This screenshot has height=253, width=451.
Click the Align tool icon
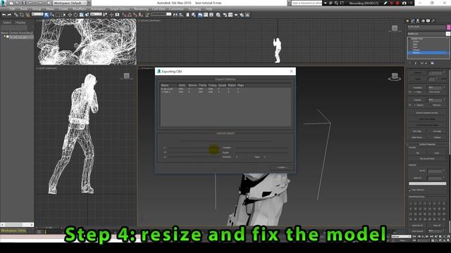(x=181, y=15)
